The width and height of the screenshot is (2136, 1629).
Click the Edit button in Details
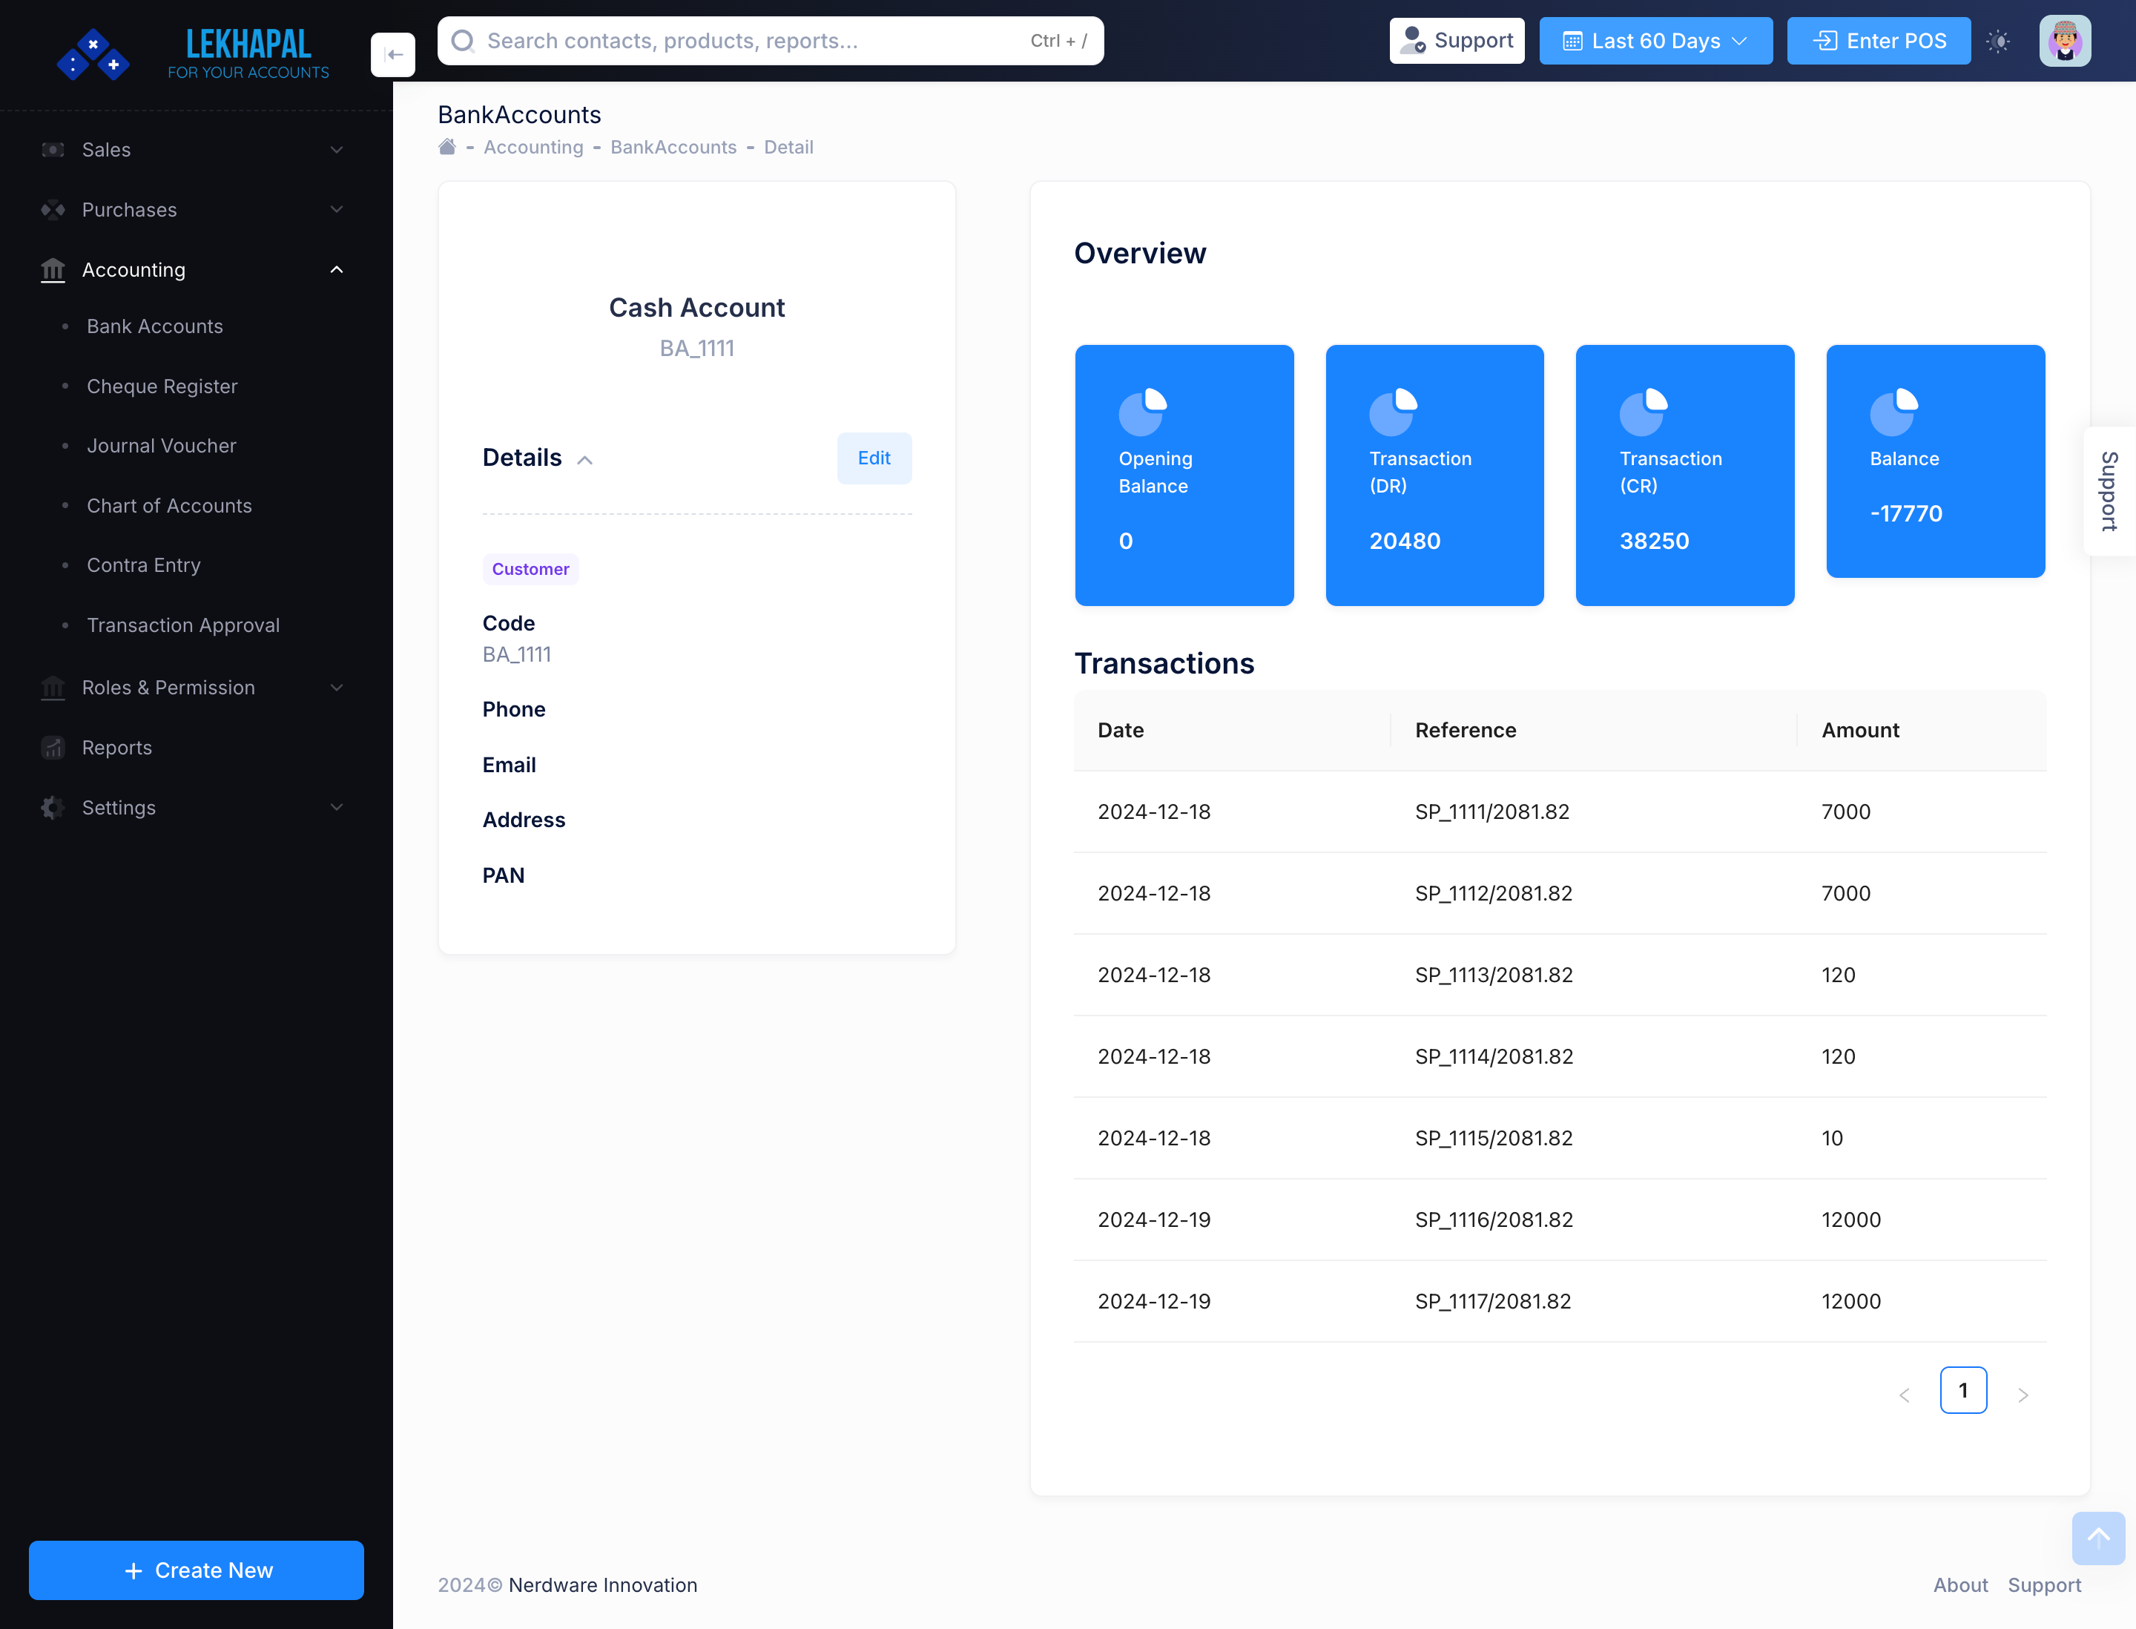click(x=874, y=458)
